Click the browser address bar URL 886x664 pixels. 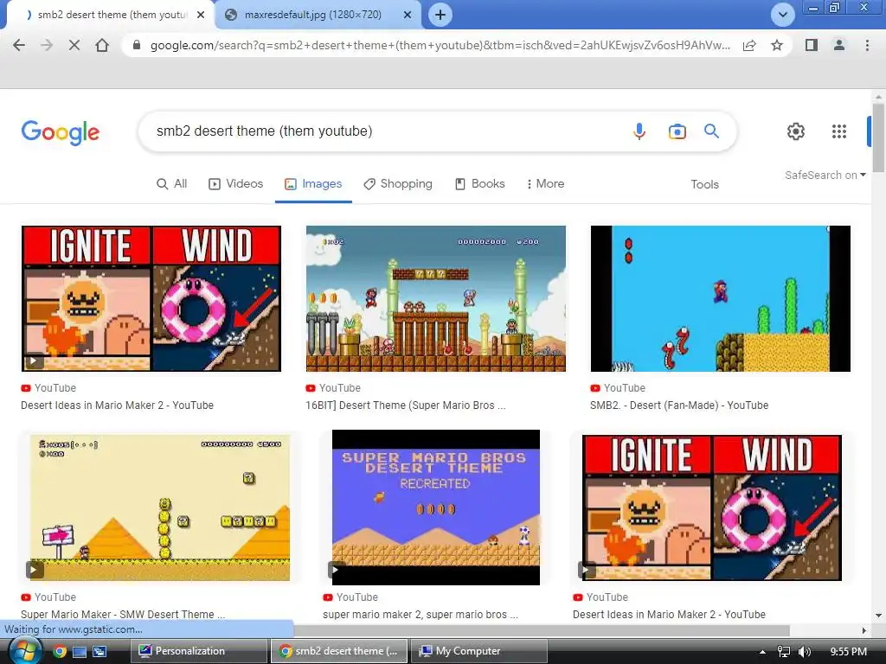440,45
